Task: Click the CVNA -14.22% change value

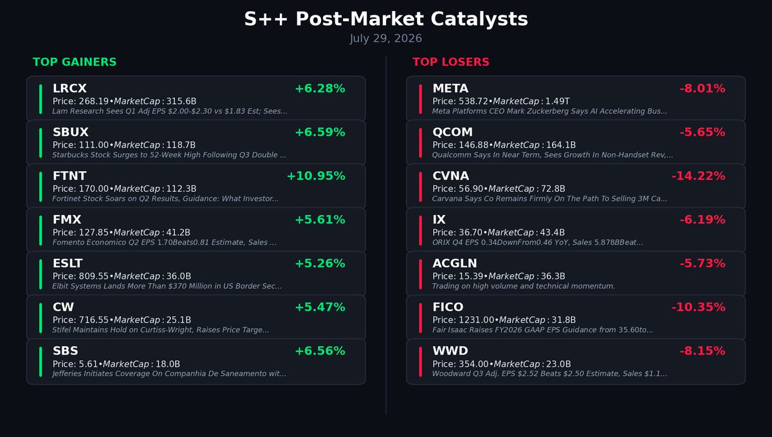Action: click(x=699, y=176)
